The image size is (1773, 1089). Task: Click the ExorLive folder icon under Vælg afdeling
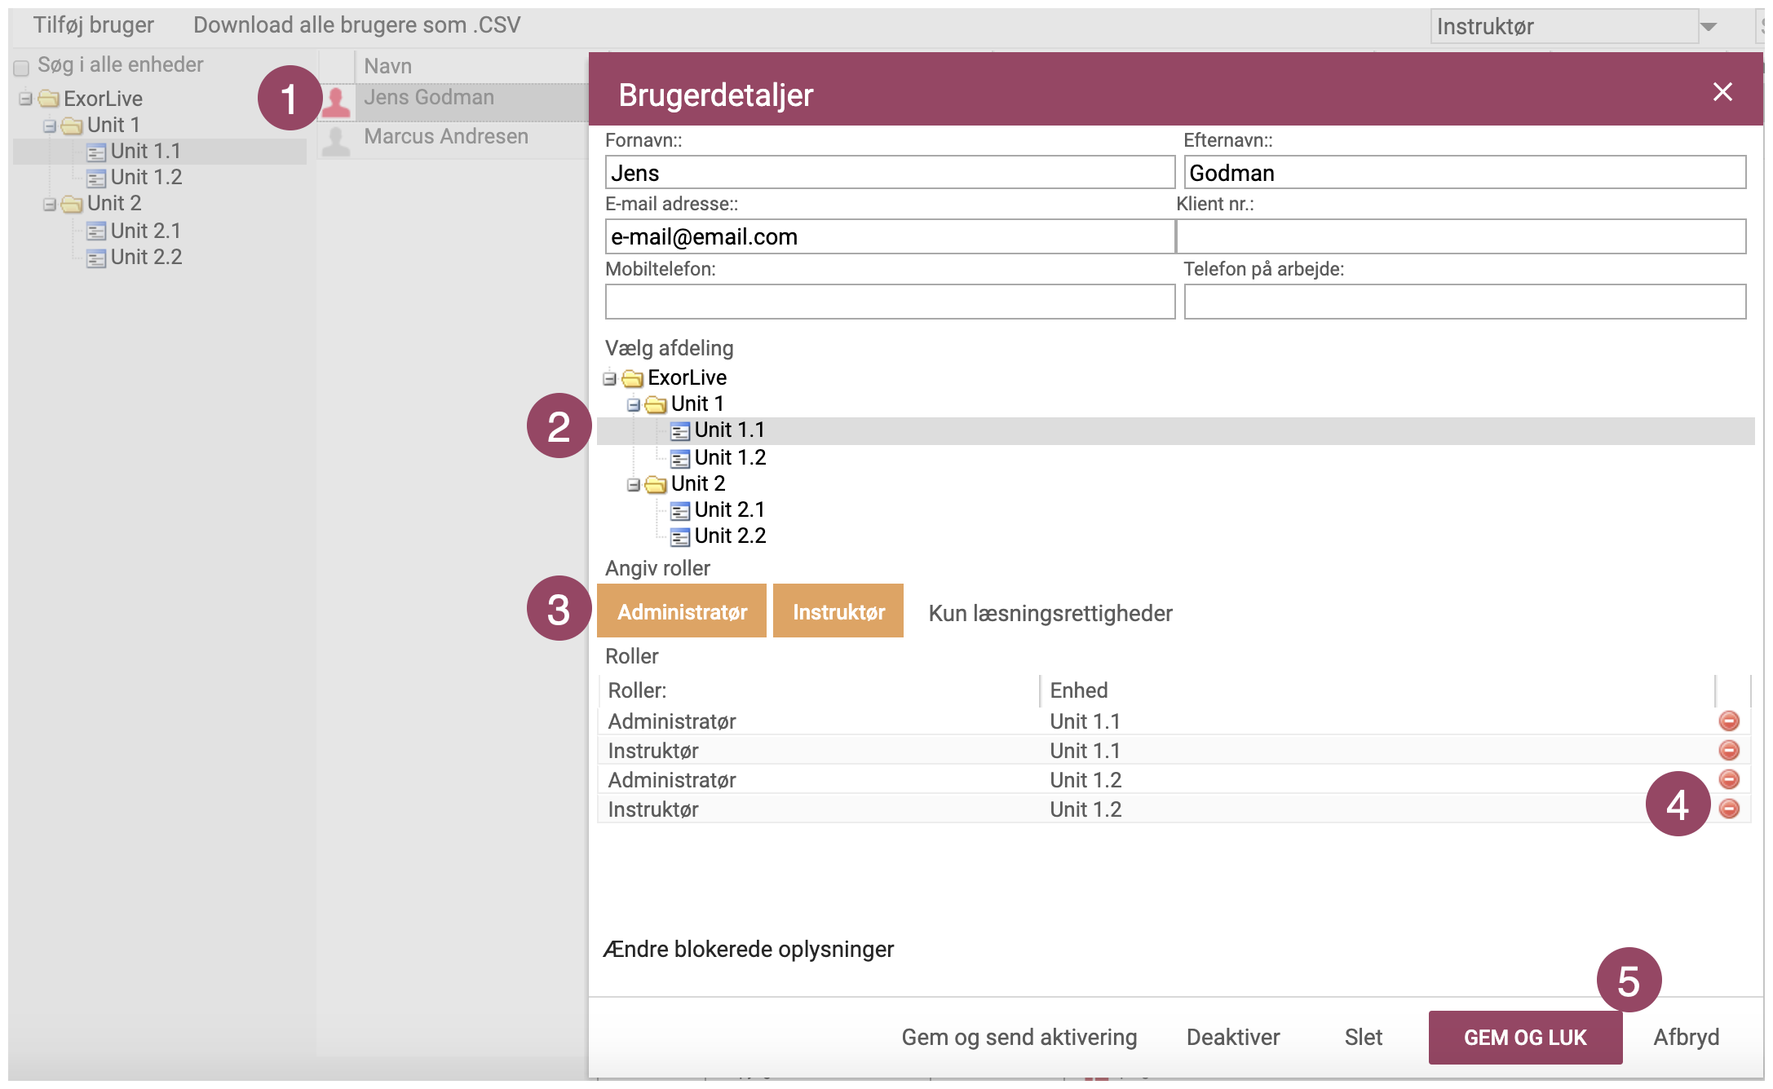pyautogui.click(x=633, y=378)
